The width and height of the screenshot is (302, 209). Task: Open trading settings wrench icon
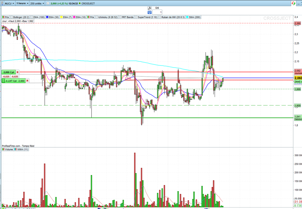tap(149, 8)
